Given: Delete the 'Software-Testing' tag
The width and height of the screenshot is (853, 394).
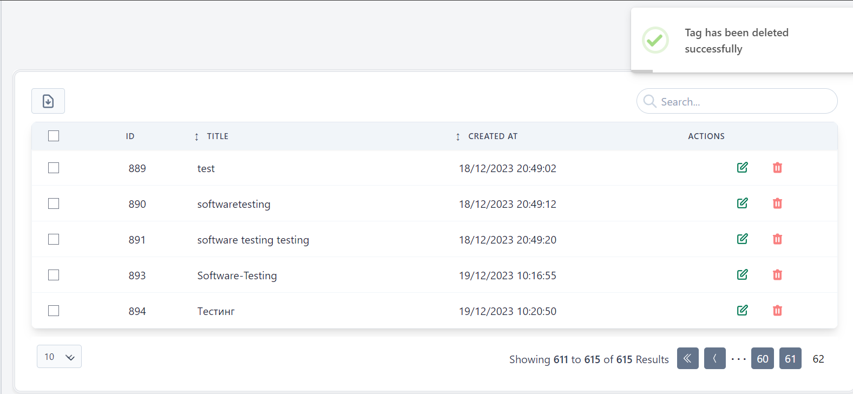Looking at the screenshot, I should click(777, 275).
